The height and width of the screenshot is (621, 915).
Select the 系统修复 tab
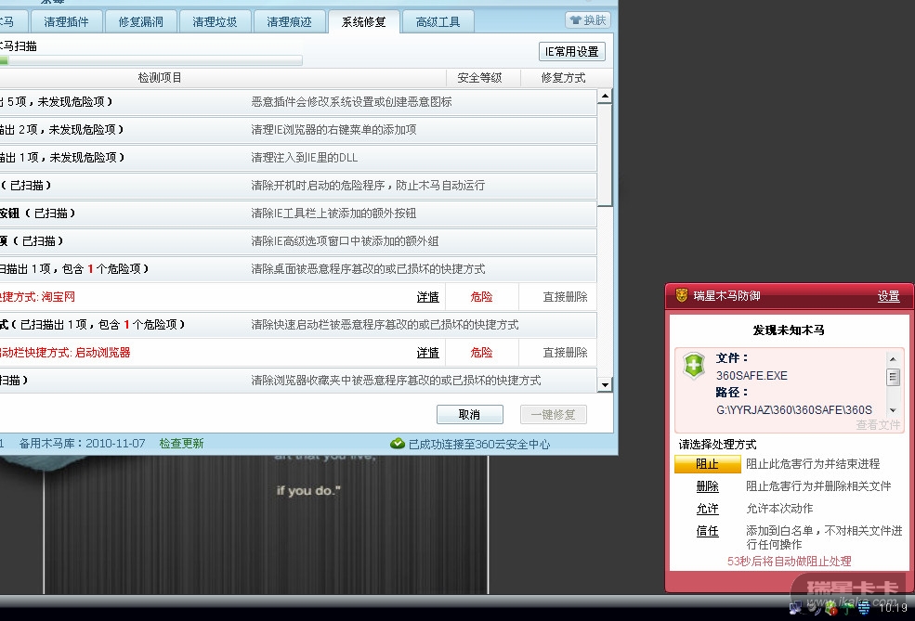point(363,22)
